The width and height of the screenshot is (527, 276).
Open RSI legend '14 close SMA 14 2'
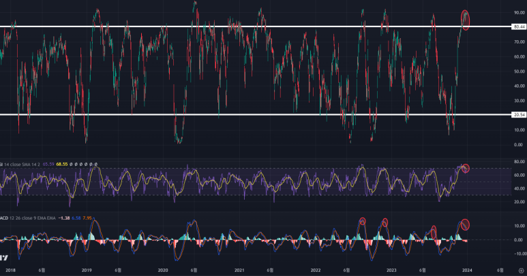(22, 165)
